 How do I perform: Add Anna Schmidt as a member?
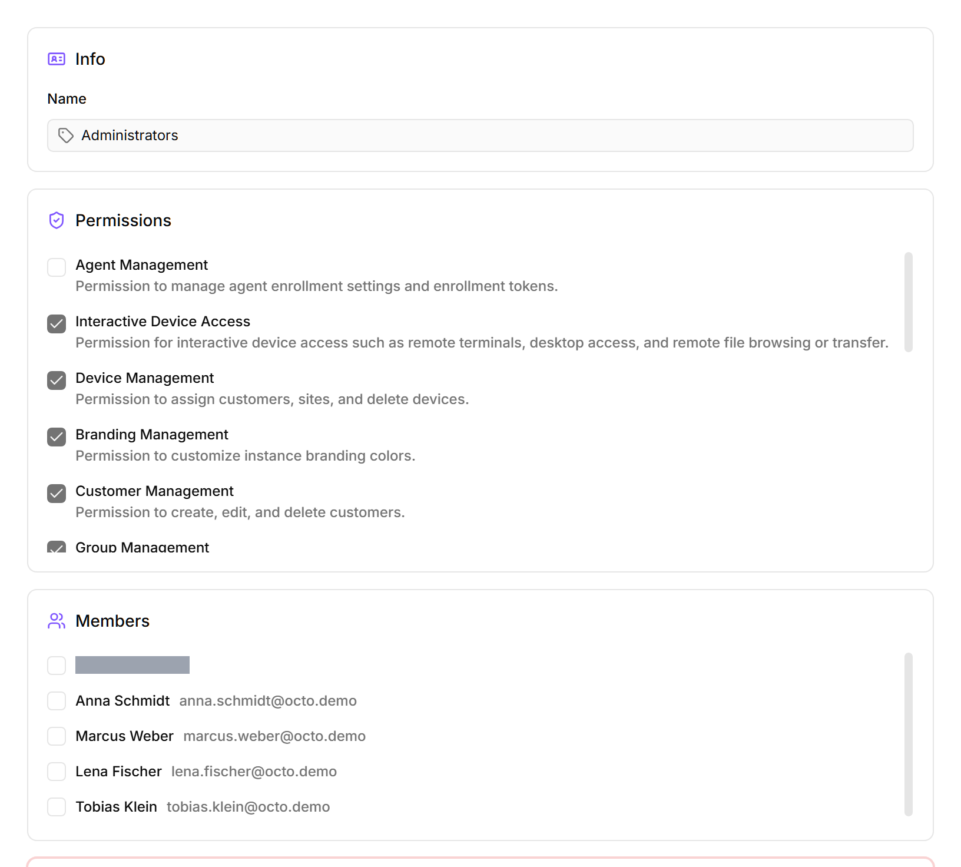point(57,701)
